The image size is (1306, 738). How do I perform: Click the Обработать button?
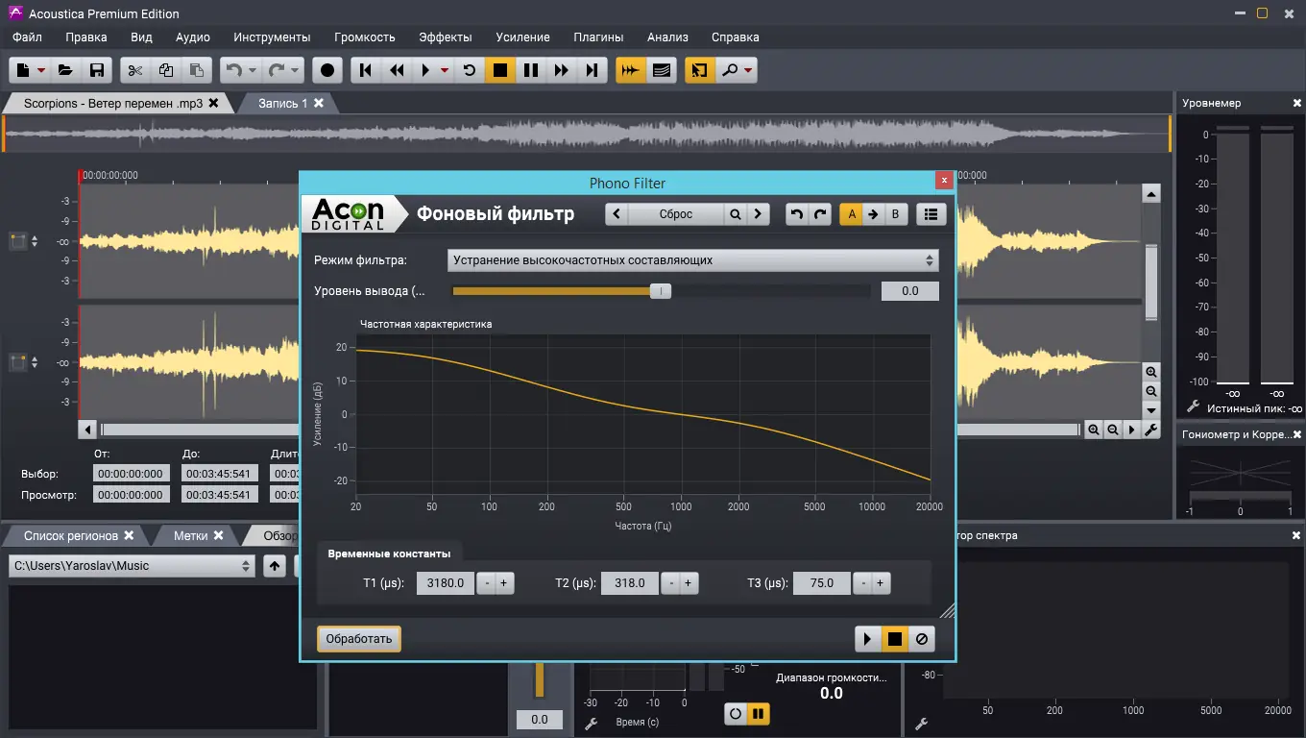click(x=359, y=639)
